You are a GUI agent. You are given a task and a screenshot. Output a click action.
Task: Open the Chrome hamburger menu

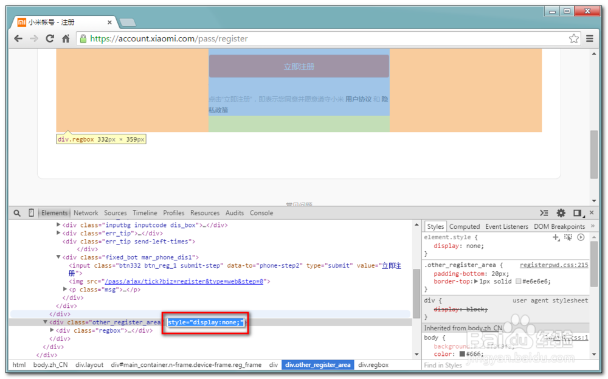point(590,38)
